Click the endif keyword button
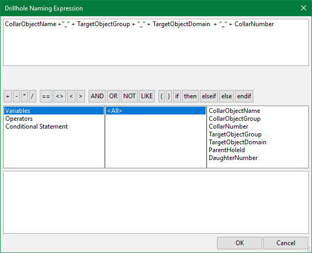This screenshot has height=253, width=312. (x=244, y=96)
